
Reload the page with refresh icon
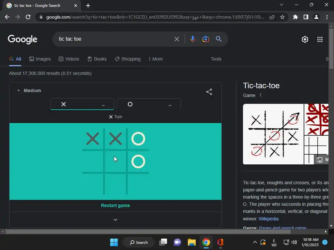click(x=28, y=17)
